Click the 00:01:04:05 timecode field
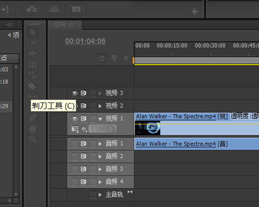Screen dimensions: 259x207 pyautogui.click(x=85, y=41)
